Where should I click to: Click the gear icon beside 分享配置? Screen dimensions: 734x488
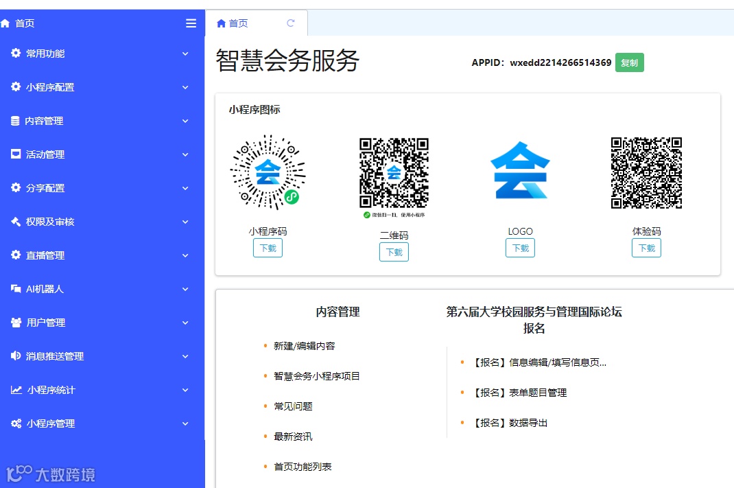(x=16, y=188)
